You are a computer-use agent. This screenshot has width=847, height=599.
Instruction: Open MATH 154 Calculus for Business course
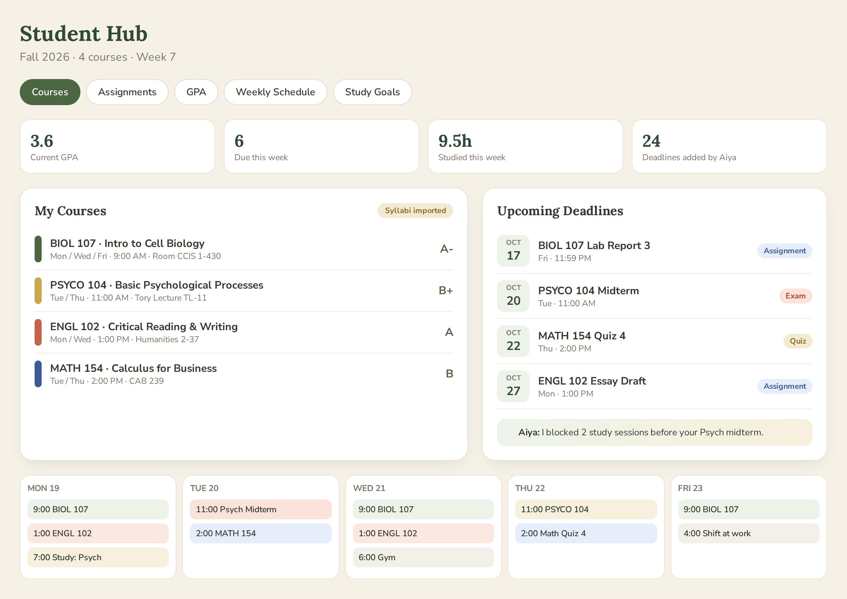(x=244, y=374)
